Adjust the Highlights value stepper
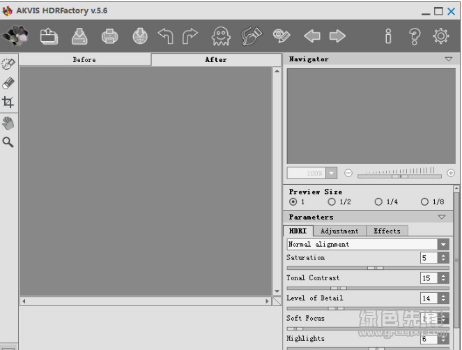 pos(443,339)
